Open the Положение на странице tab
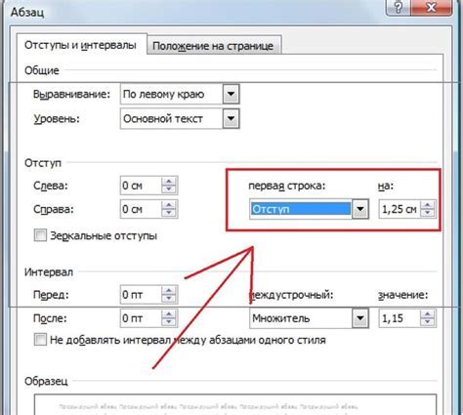Viewport: 463px width, 415px height. (213, 46)
